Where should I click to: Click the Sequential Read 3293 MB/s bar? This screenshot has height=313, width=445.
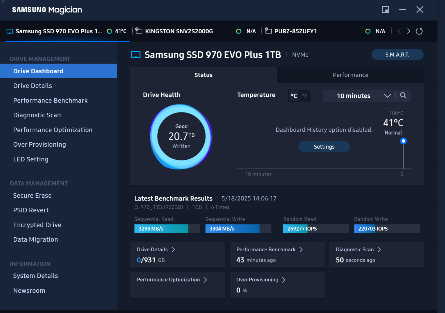pyautogui.click(x=167, y=229)
